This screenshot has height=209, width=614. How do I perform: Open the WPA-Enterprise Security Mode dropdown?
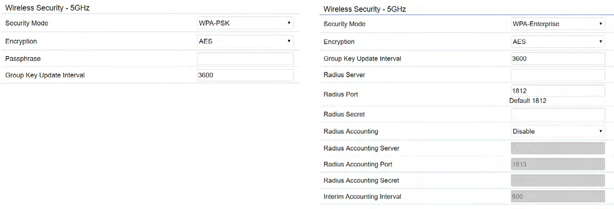tap(558, 24)
